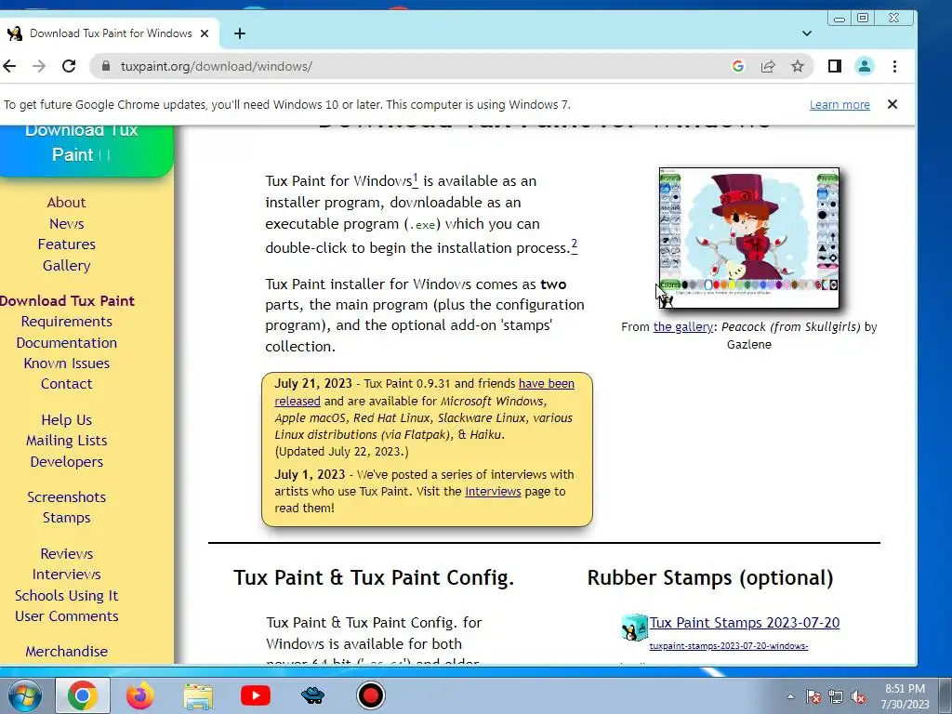The height and width of the screenshot is (714, 952).
Task: Open the sidebar Interviews link
Action: click(x=67, y=575)
